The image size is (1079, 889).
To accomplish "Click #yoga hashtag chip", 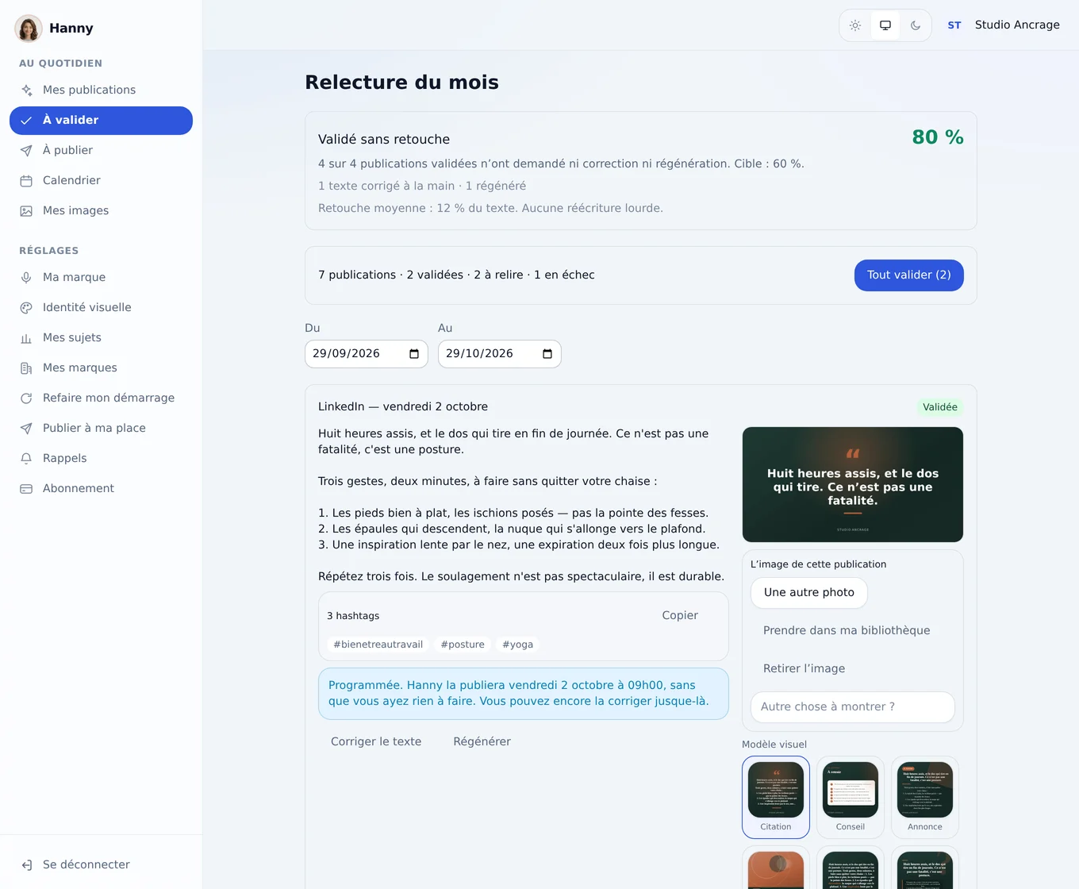I will 517,645.
